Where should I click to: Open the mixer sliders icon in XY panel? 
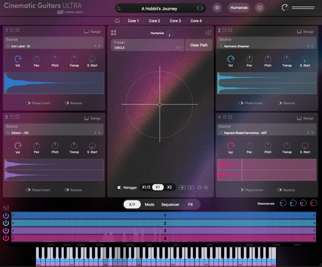click(x=208, y=33)
